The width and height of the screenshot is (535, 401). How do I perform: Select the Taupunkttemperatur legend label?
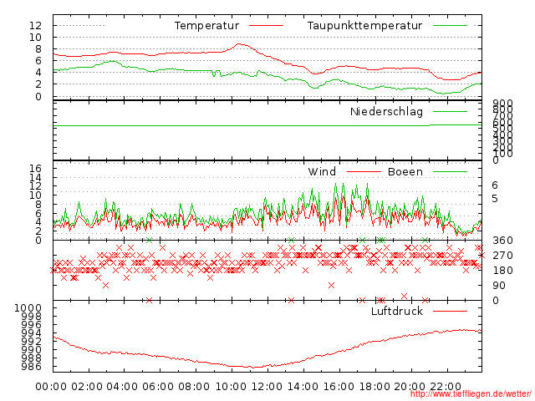(x=364, y=26)
